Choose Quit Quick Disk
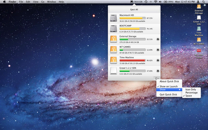 tap(169, 94)
